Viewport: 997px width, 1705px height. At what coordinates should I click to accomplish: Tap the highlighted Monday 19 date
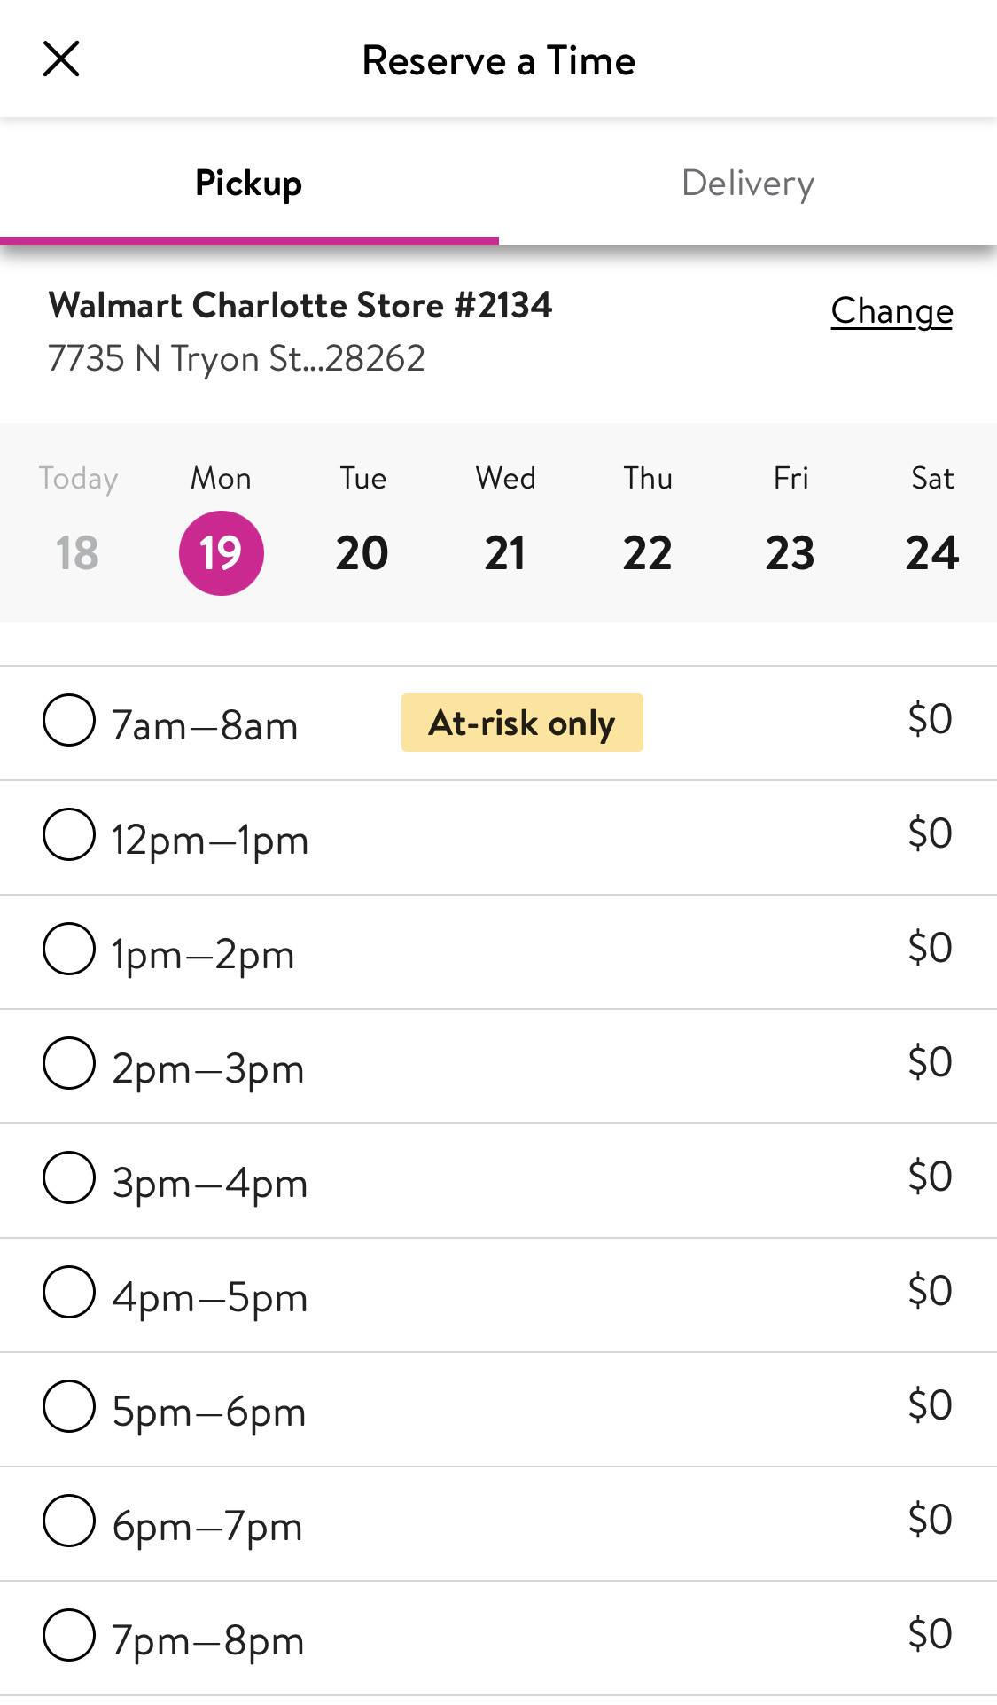(x=221, y=552)
